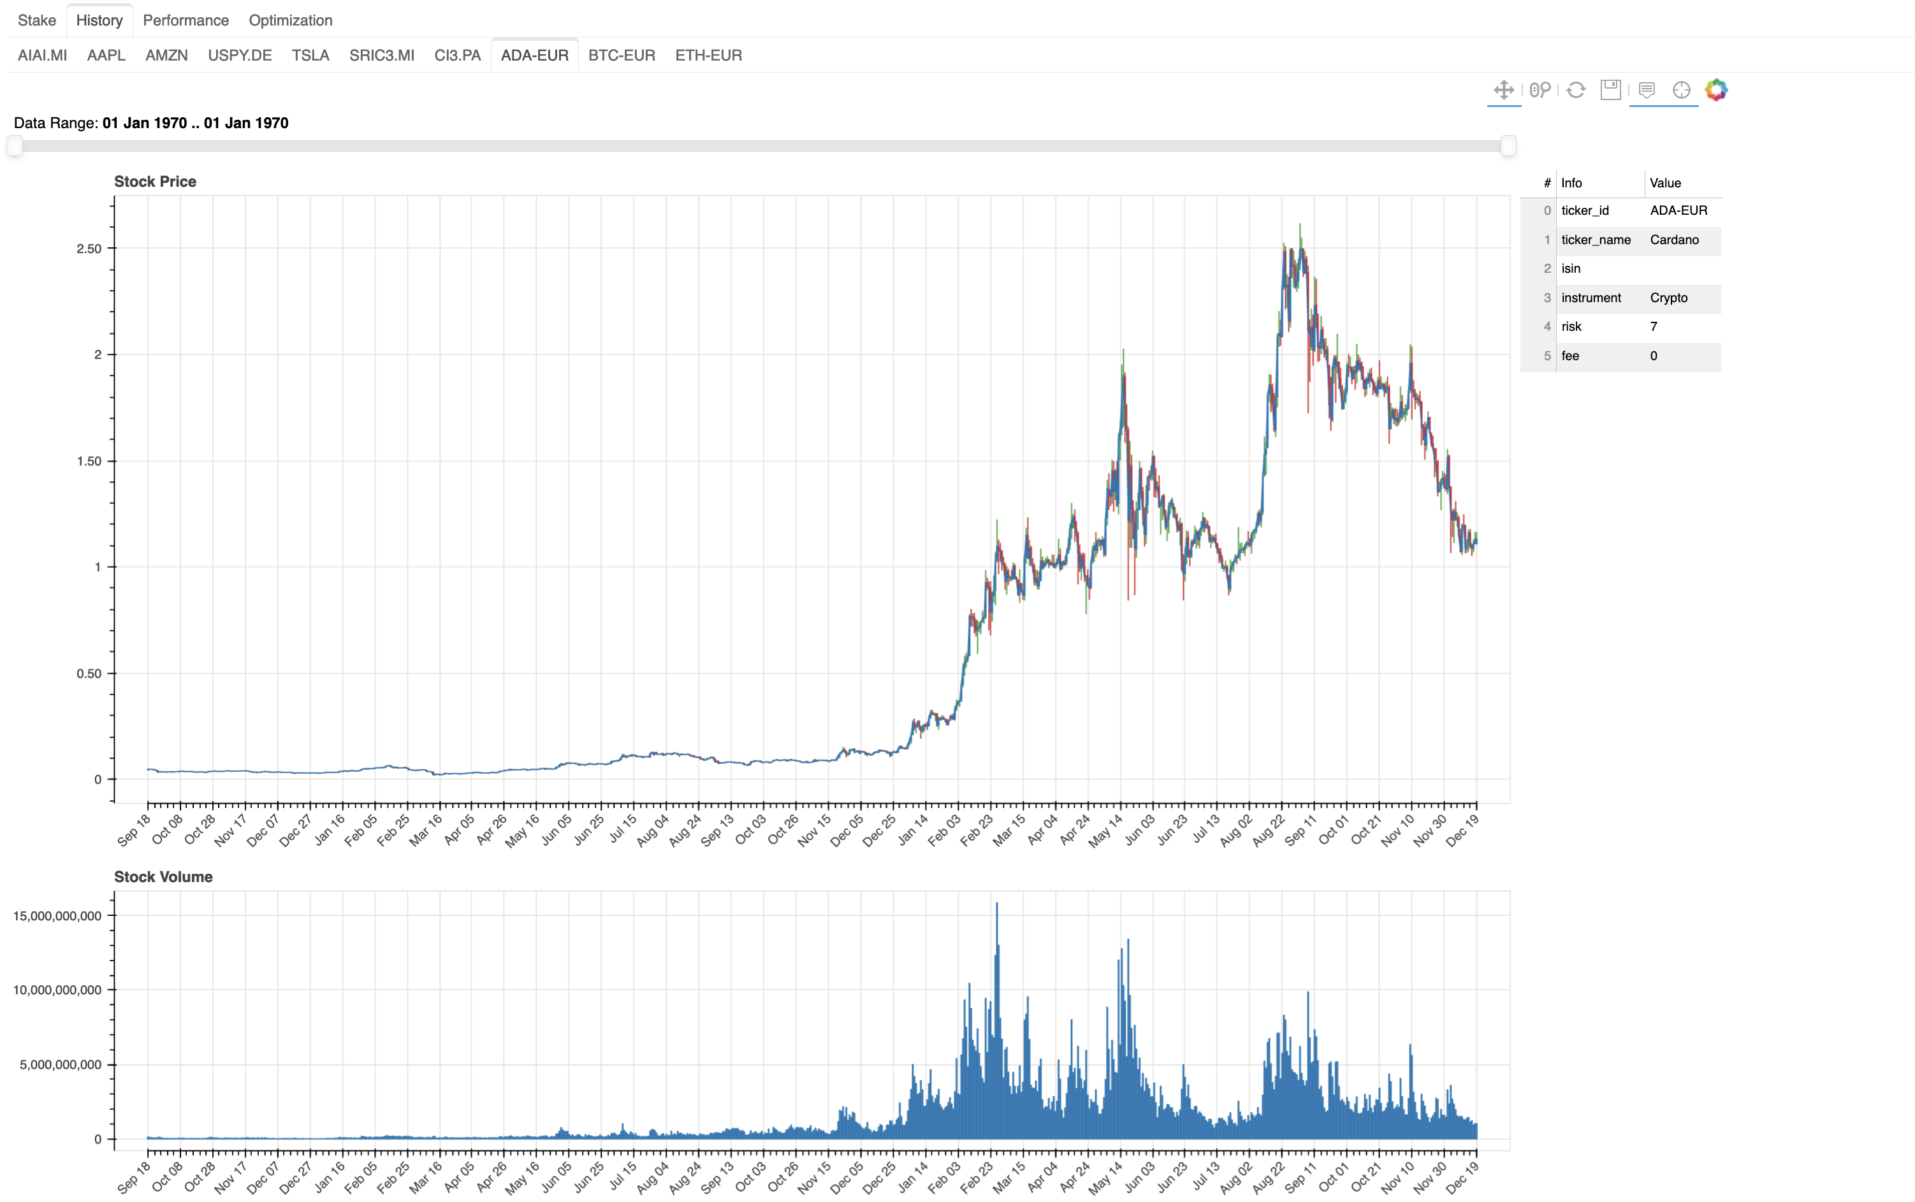Viewport: 1915px width, 1202px height.
Task: Select the BTC-EUR ticker tab
Action: [621, 55]
